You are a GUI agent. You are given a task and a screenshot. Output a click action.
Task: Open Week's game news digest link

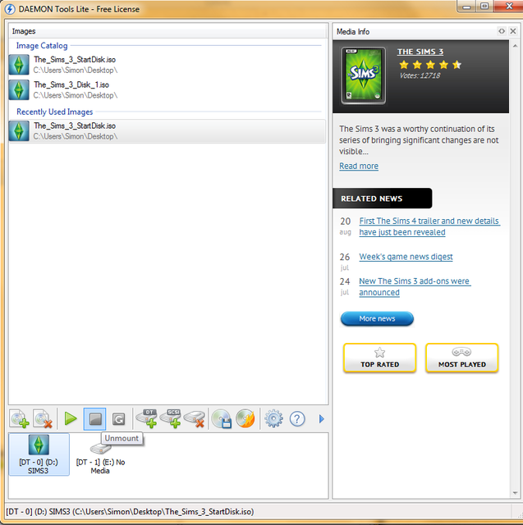click(x=406, y=257)
